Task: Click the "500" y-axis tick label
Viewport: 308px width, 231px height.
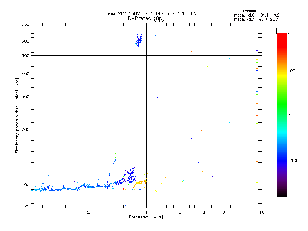Action: [x=25, y=56]
